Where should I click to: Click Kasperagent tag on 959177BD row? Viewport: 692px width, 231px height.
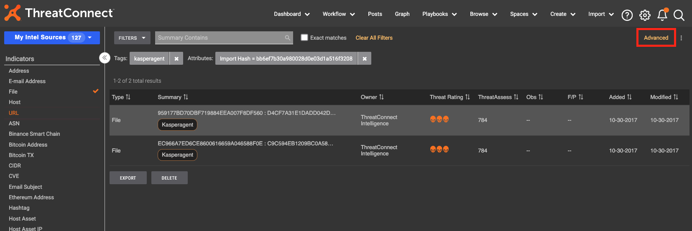[177, 124]
